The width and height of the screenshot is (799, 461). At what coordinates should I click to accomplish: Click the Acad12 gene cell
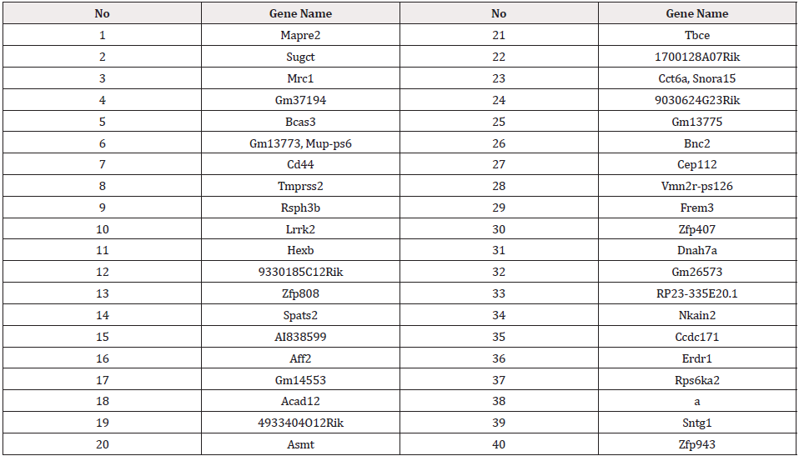pyautogui.click(x=300, y=401)
